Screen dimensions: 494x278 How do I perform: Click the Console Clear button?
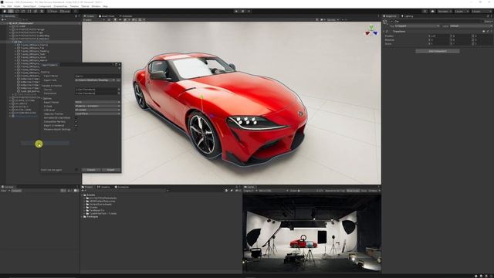[x=3, y=191]
